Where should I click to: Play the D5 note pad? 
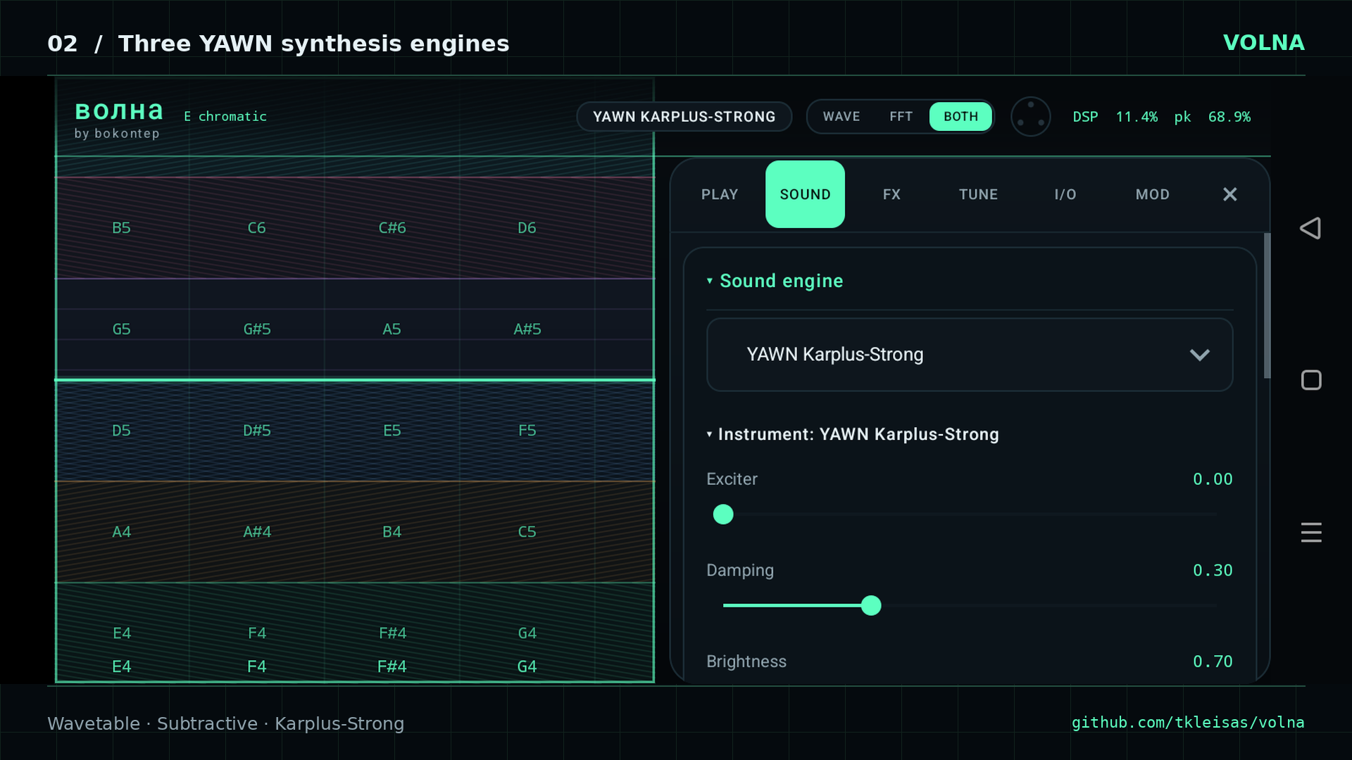(x=122, y=431)
